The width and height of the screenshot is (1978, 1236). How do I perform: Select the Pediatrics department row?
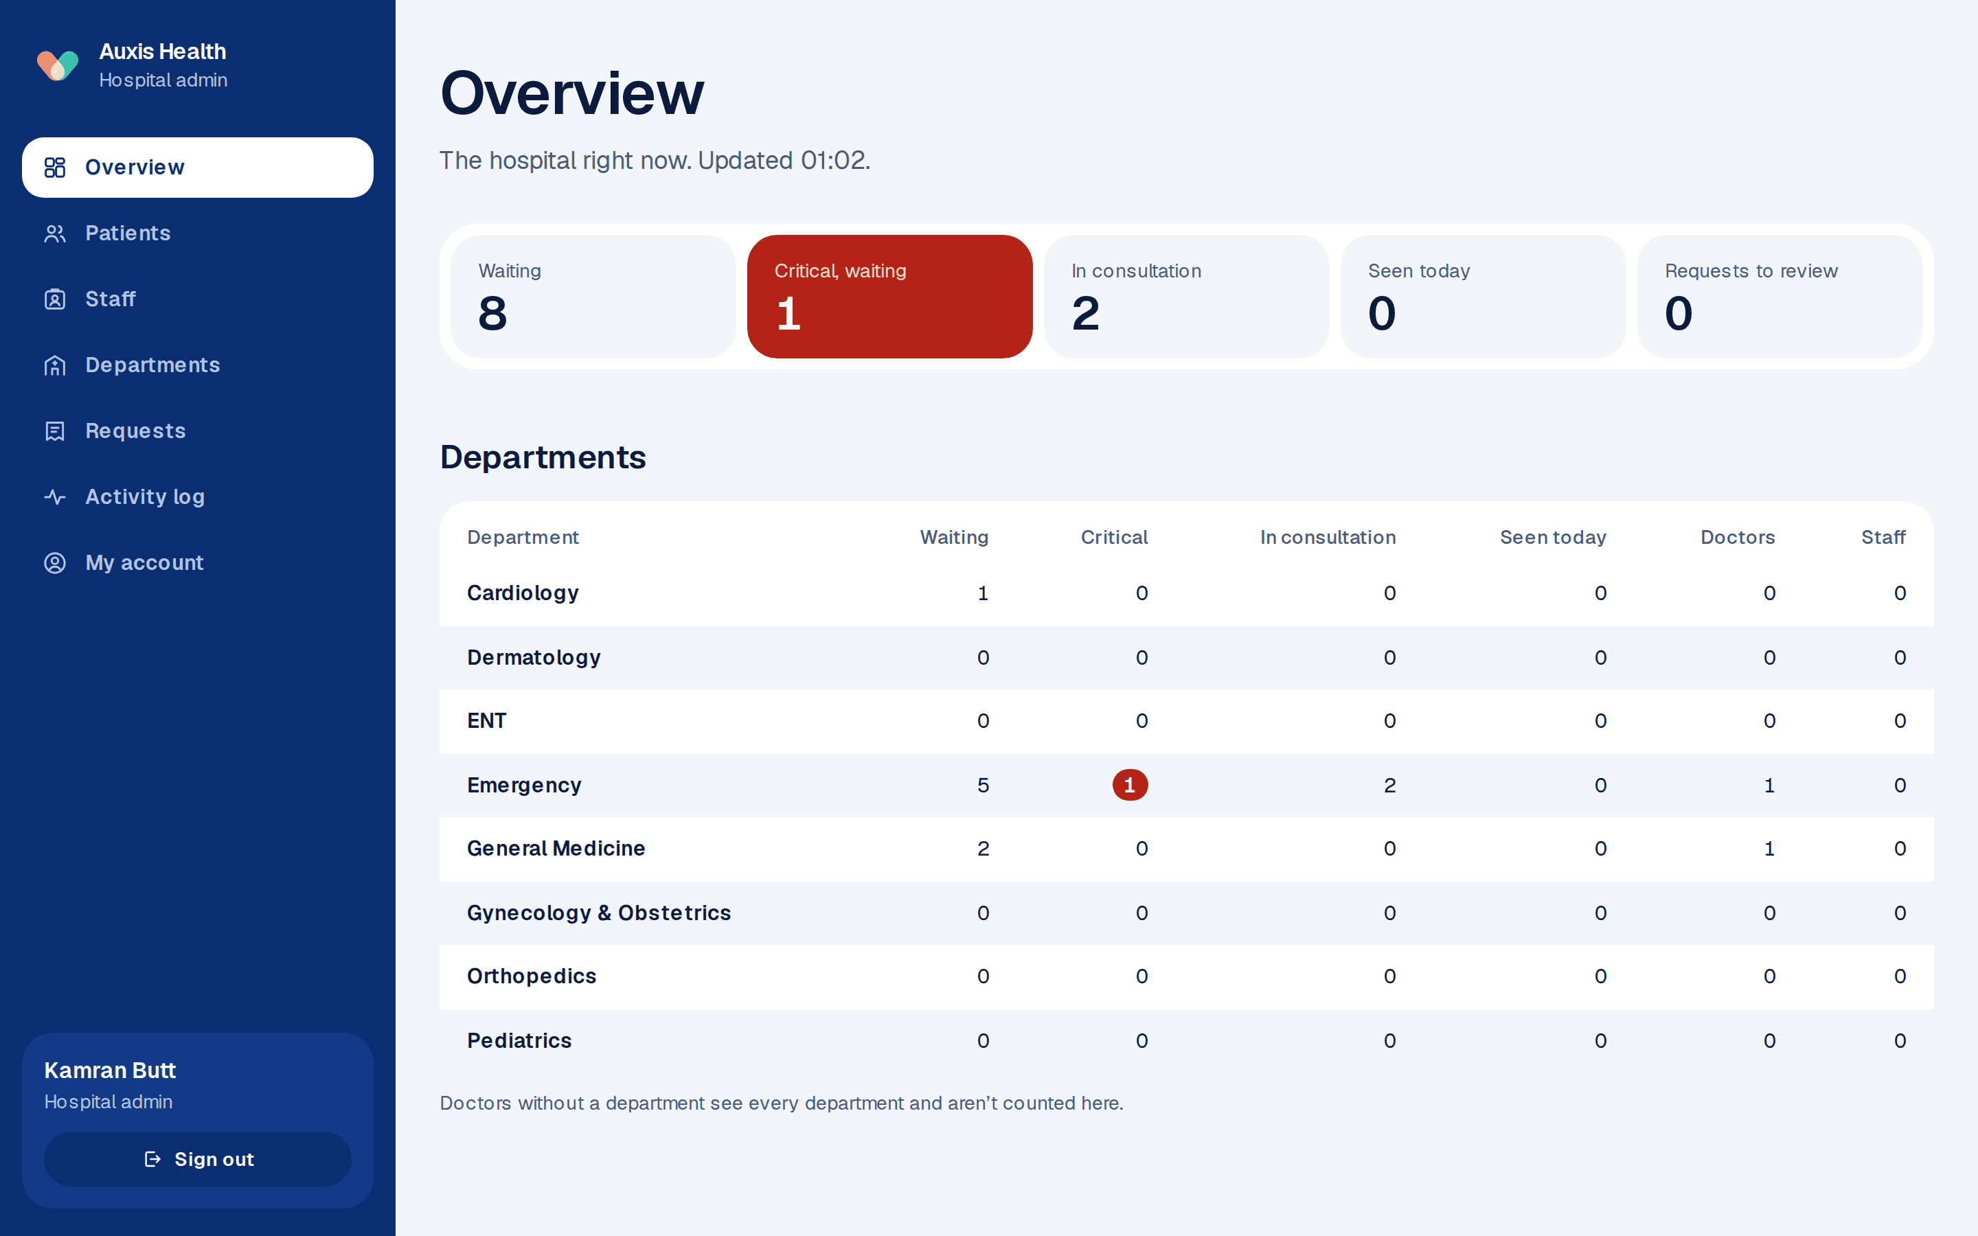click(1187, 1040)
